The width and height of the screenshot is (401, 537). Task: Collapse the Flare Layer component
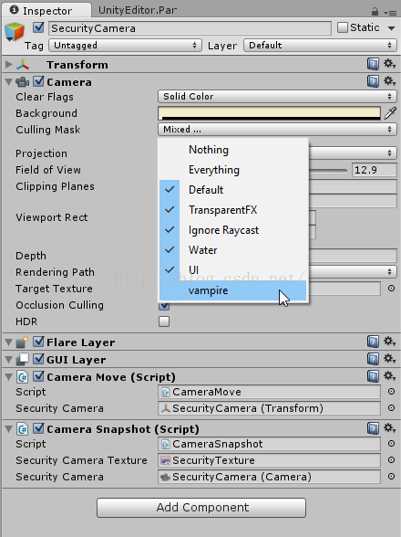9,342
